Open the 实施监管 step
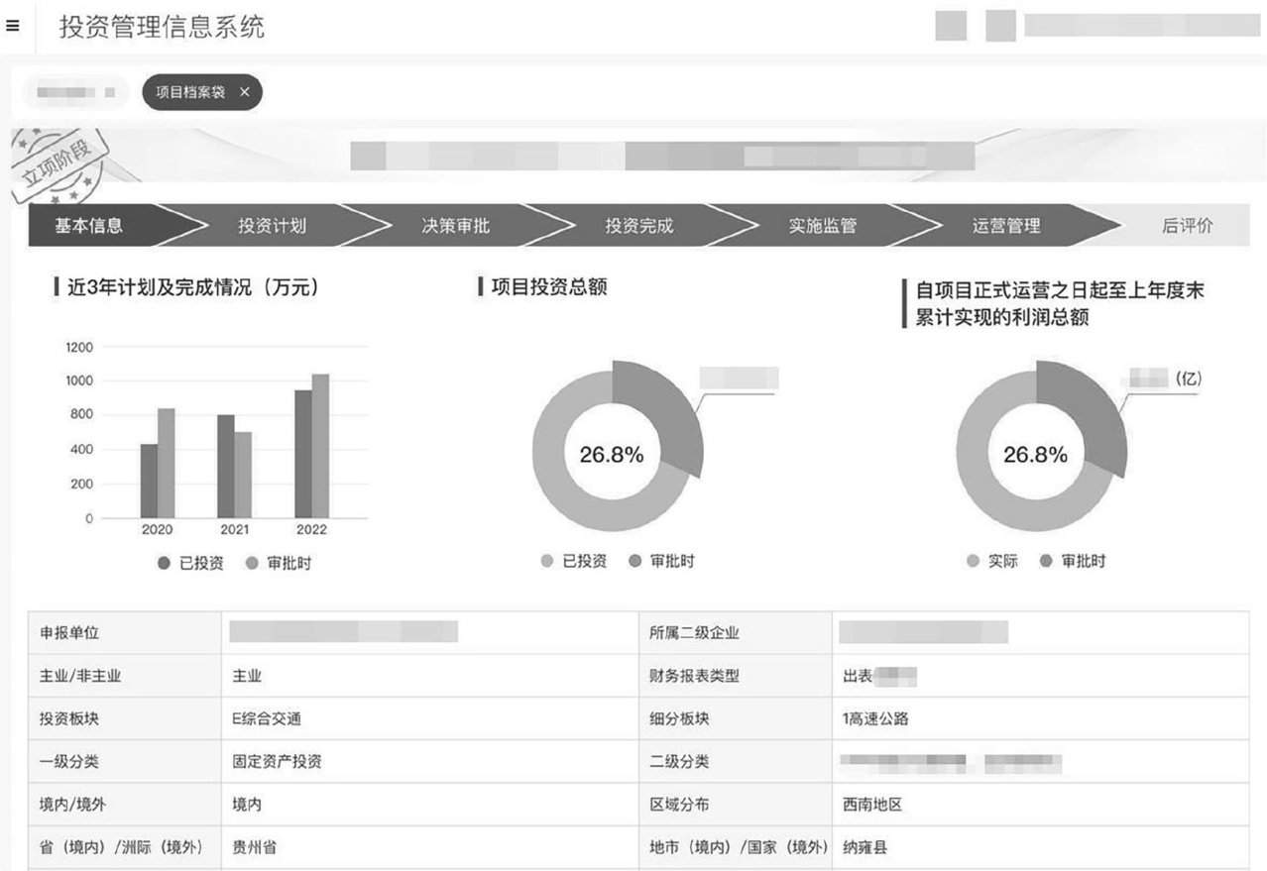Image resolution: width=1267 pixels, height=871 pixels. [x=823, y=226]
